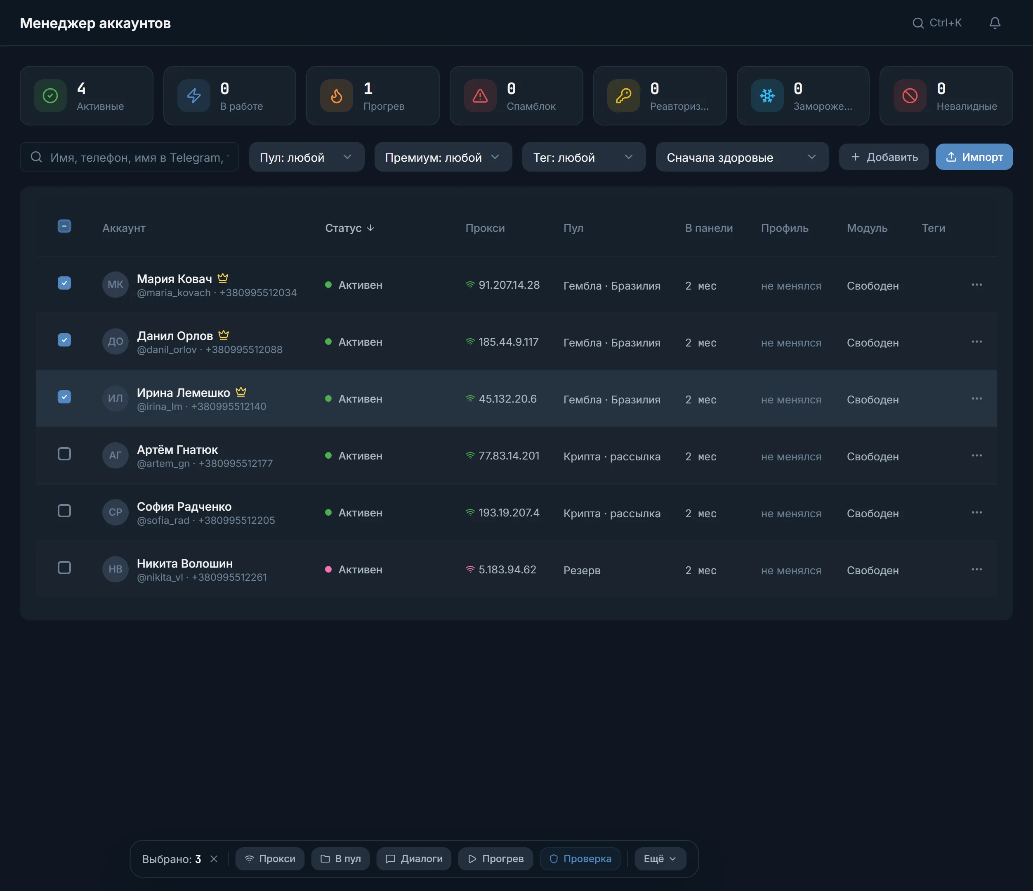This screenshot has height=891, width=1033.
Task: Open row menu for Данил Орлов
Action: click(976, 342)
